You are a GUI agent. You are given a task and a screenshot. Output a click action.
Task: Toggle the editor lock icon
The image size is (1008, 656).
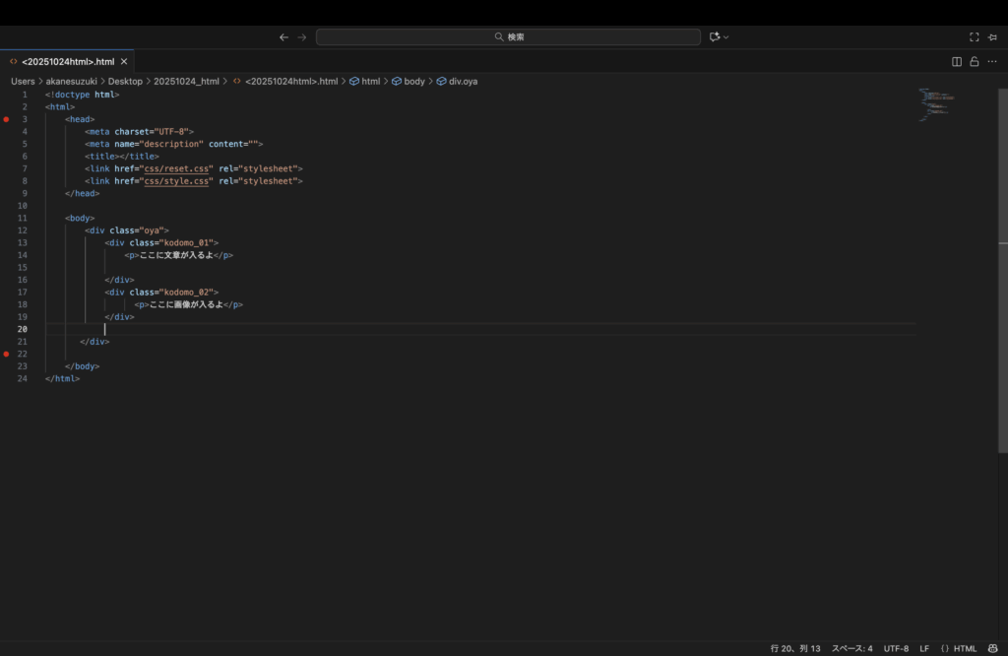pos(975,61)
